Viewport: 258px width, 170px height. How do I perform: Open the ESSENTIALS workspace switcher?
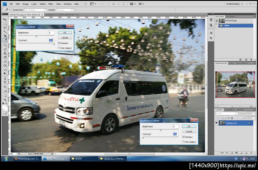point(234,4)
